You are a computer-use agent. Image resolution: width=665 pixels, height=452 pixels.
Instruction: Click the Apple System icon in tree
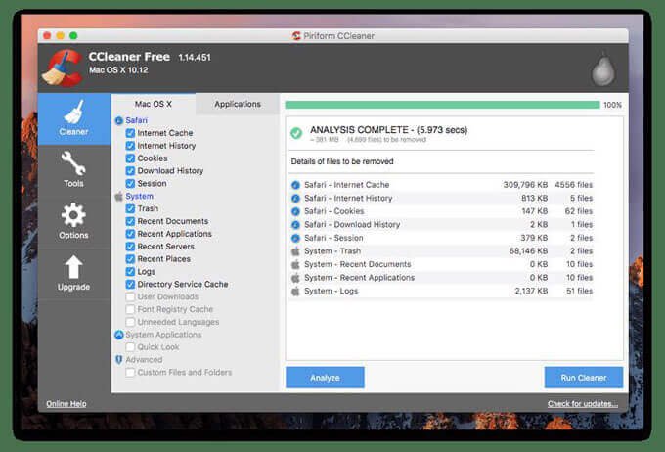[x=118, y=196]
